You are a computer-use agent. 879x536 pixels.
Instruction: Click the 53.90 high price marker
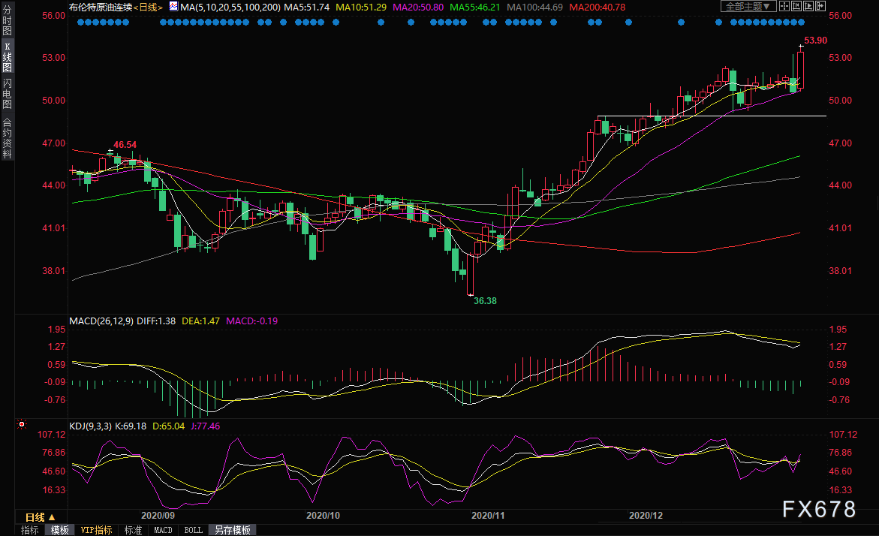[815, 41]
